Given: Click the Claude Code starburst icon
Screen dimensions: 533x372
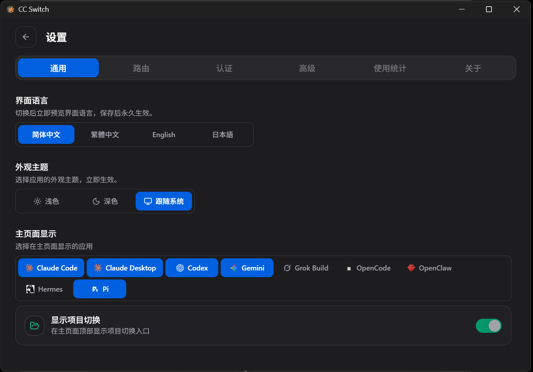Looking at the screenshot, I should pyautogui.click(x=29, y=268).
